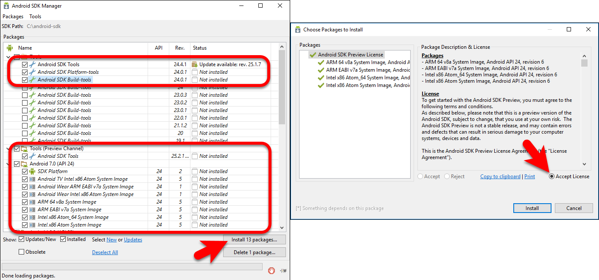Enable the Obsolete checkbox
599x280 pixels.
(x=22, y=252)
